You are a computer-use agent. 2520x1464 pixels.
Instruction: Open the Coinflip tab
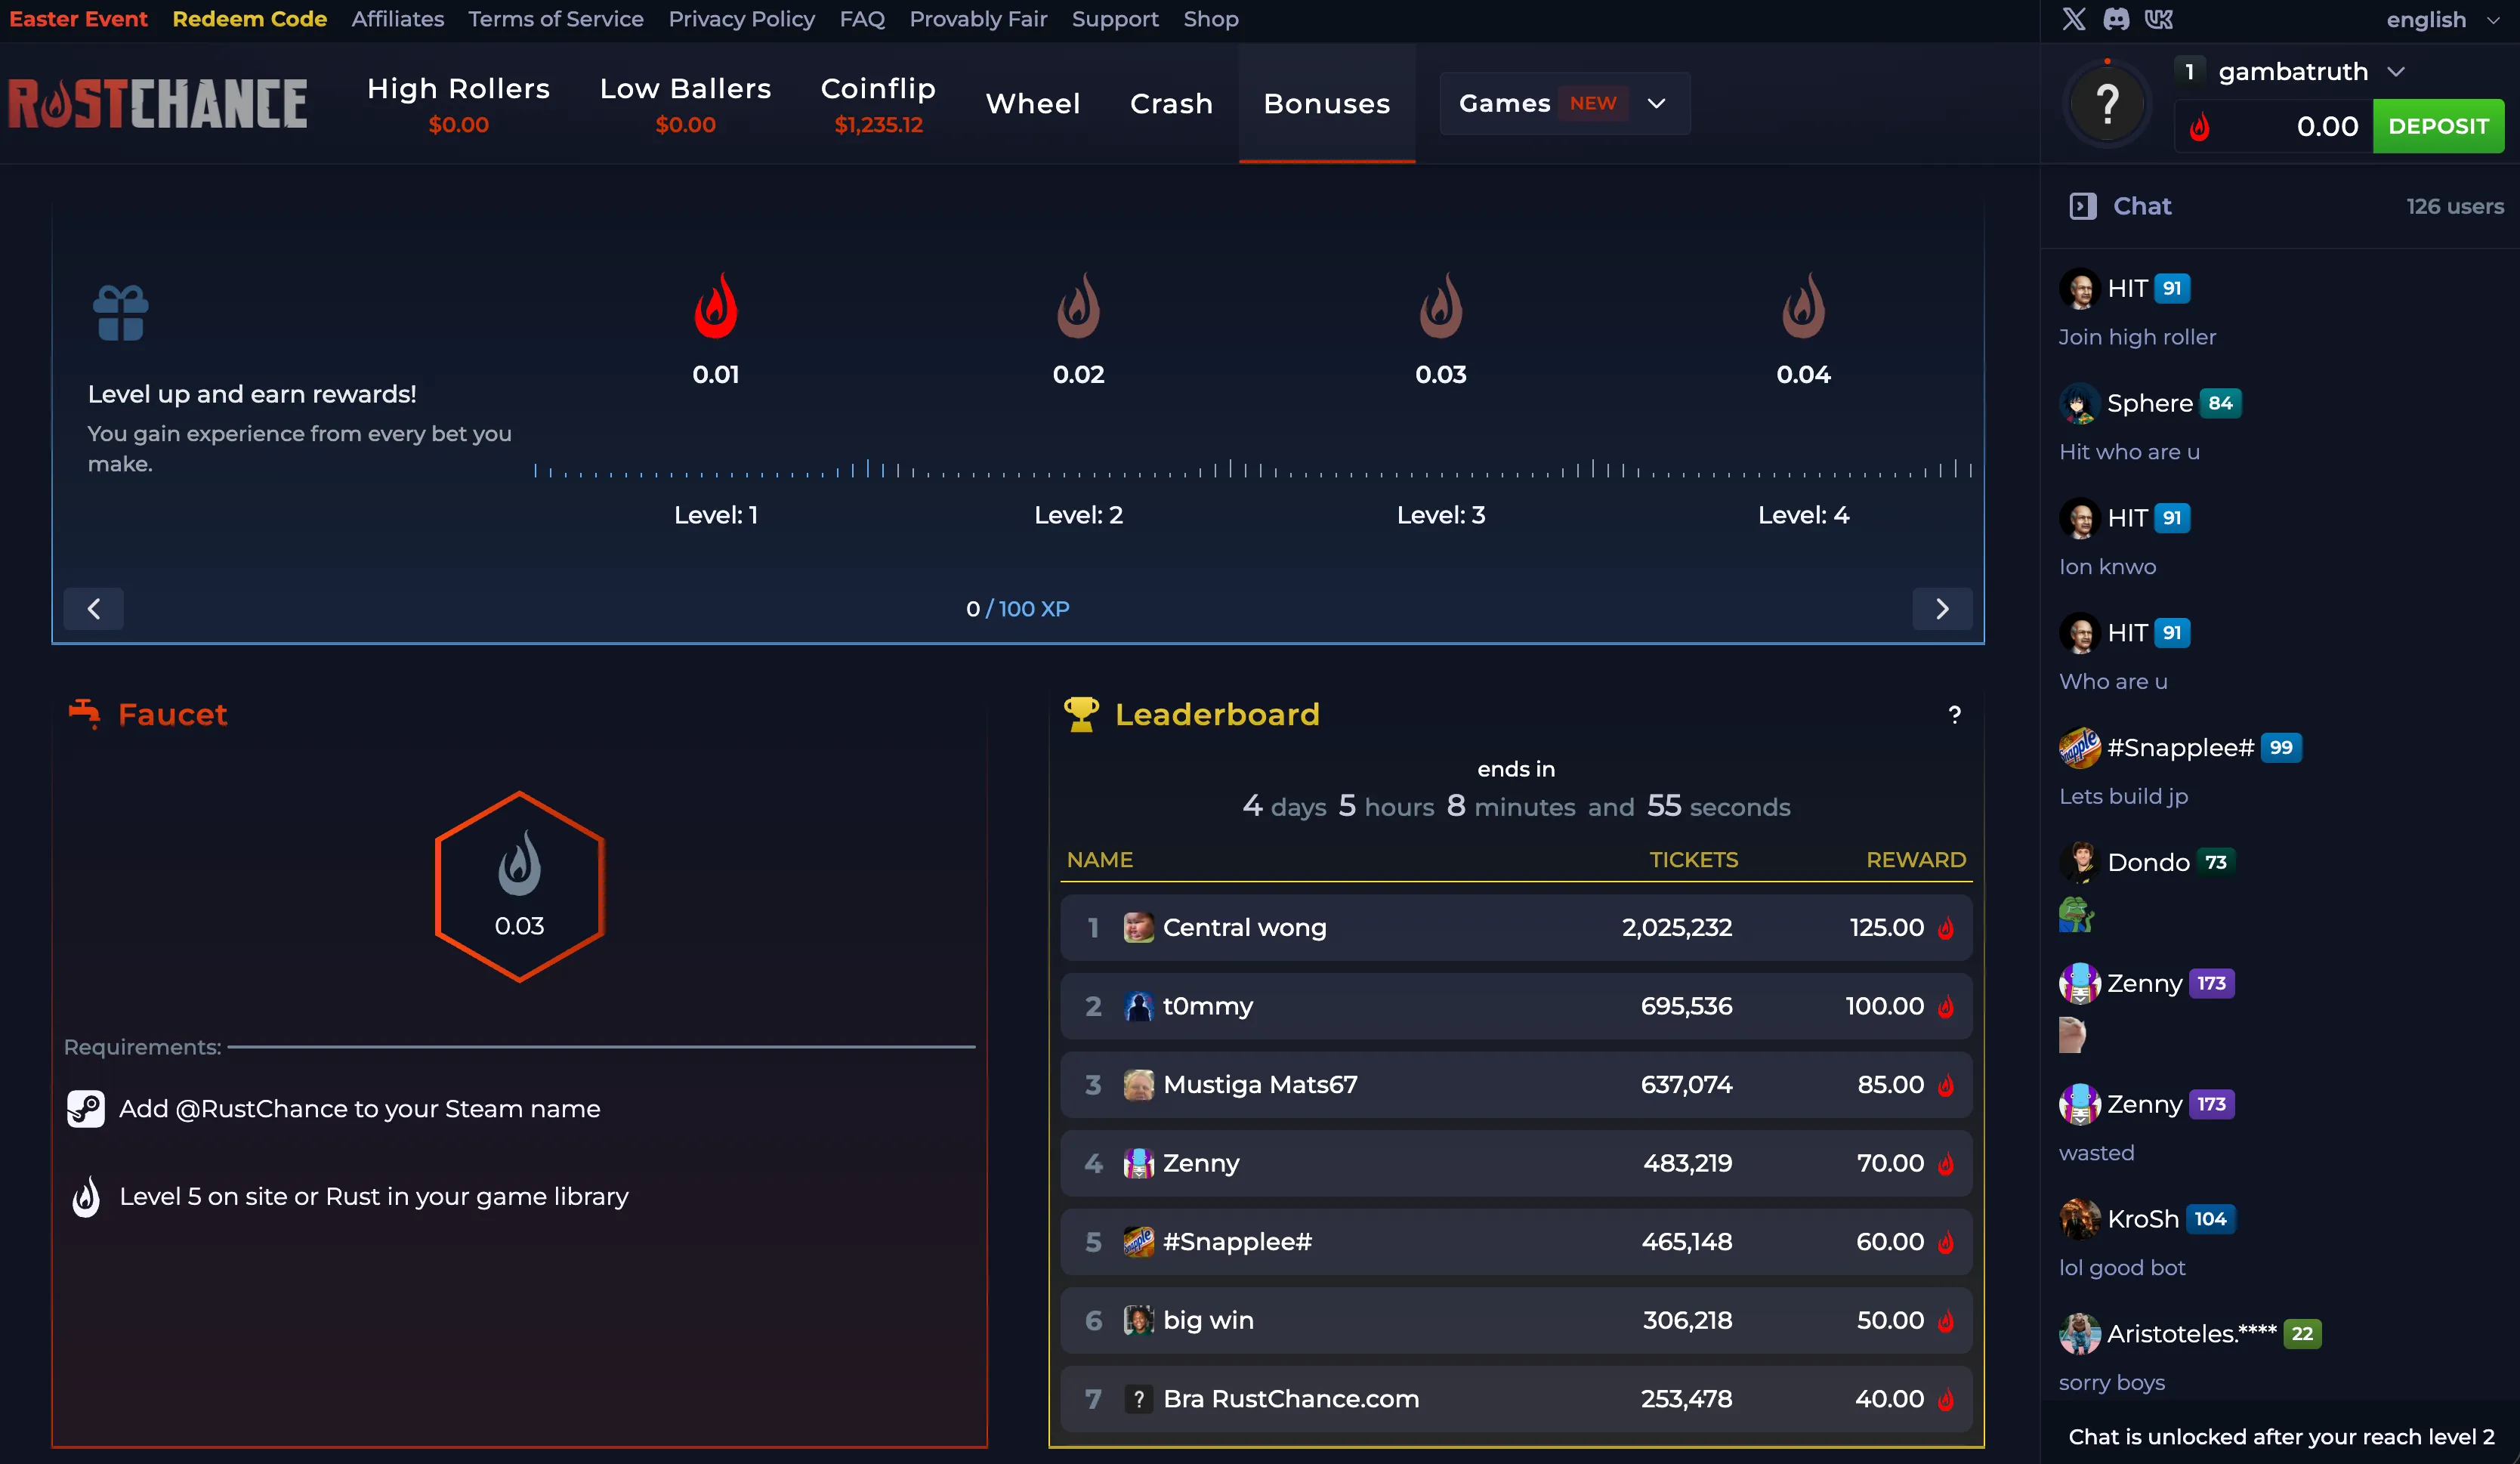click(x=878, y=103)
